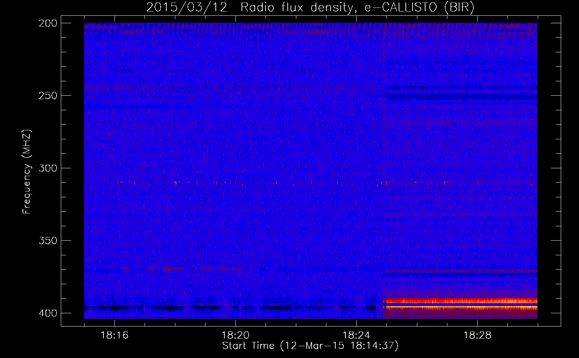Click the 350 frequency tick label
Screen dimensions: 579x358
48,241
